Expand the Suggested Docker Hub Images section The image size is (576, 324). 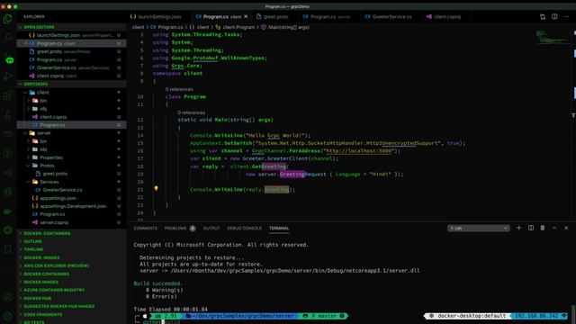tap(72, 306)
